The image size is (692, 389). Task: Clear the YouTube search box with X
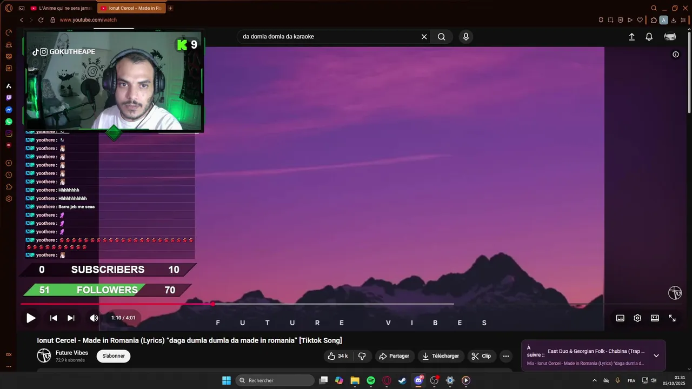tap(424, 37)
